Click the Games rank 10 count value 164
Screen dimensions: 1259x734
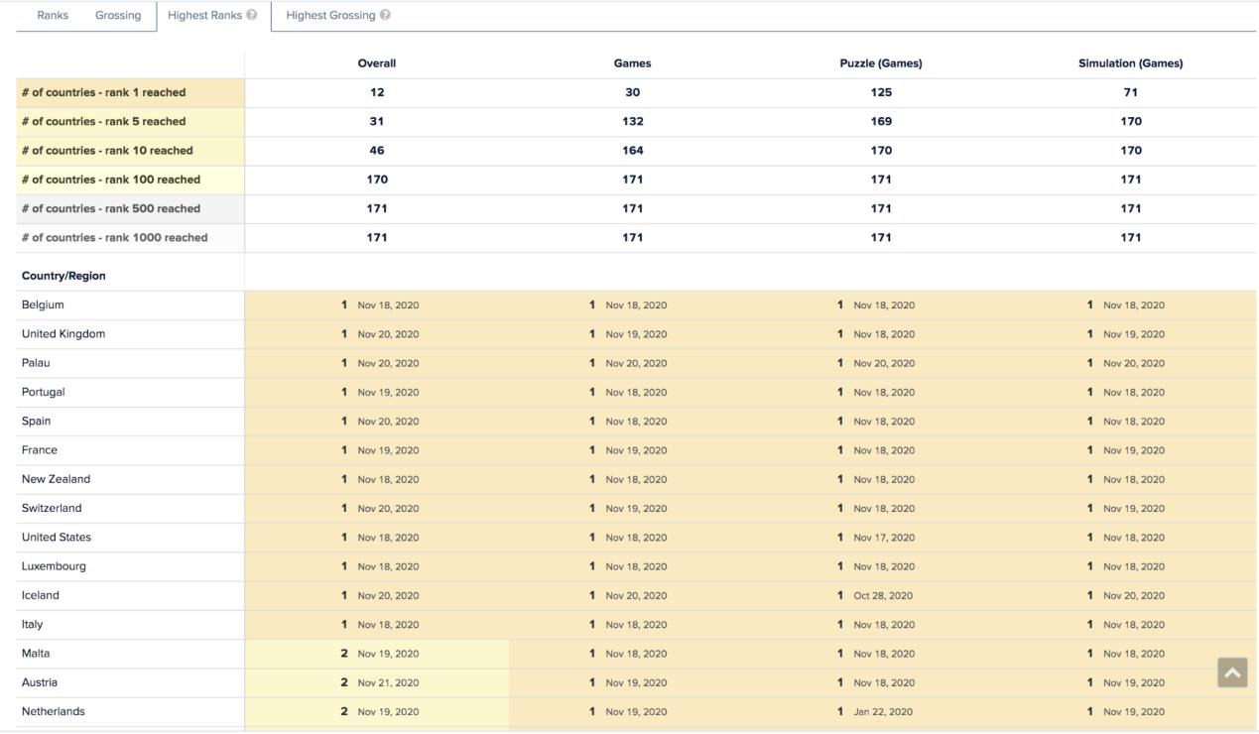coord(633,151)
